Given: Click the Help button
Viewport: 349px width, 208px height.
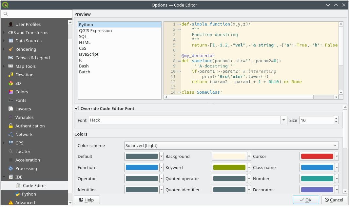Looking at the screenshot, I should click(x=87, y=200).
